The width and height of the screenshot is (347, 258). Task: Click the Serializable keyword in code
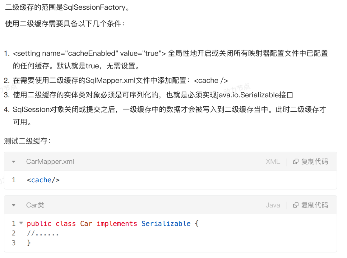tap(166, 224)
